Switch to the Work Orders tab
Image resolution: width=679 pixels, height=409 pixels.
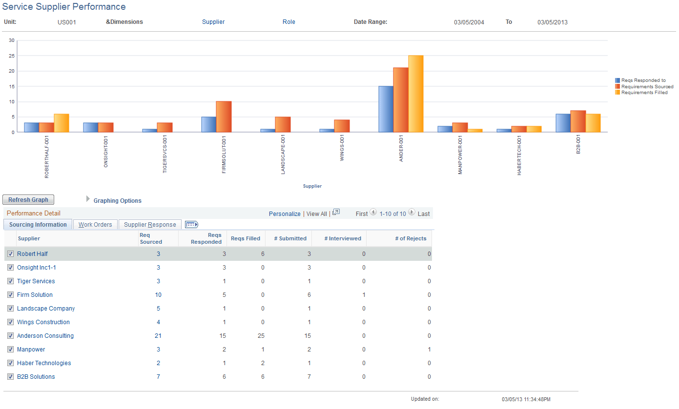[x=95, y=224]
